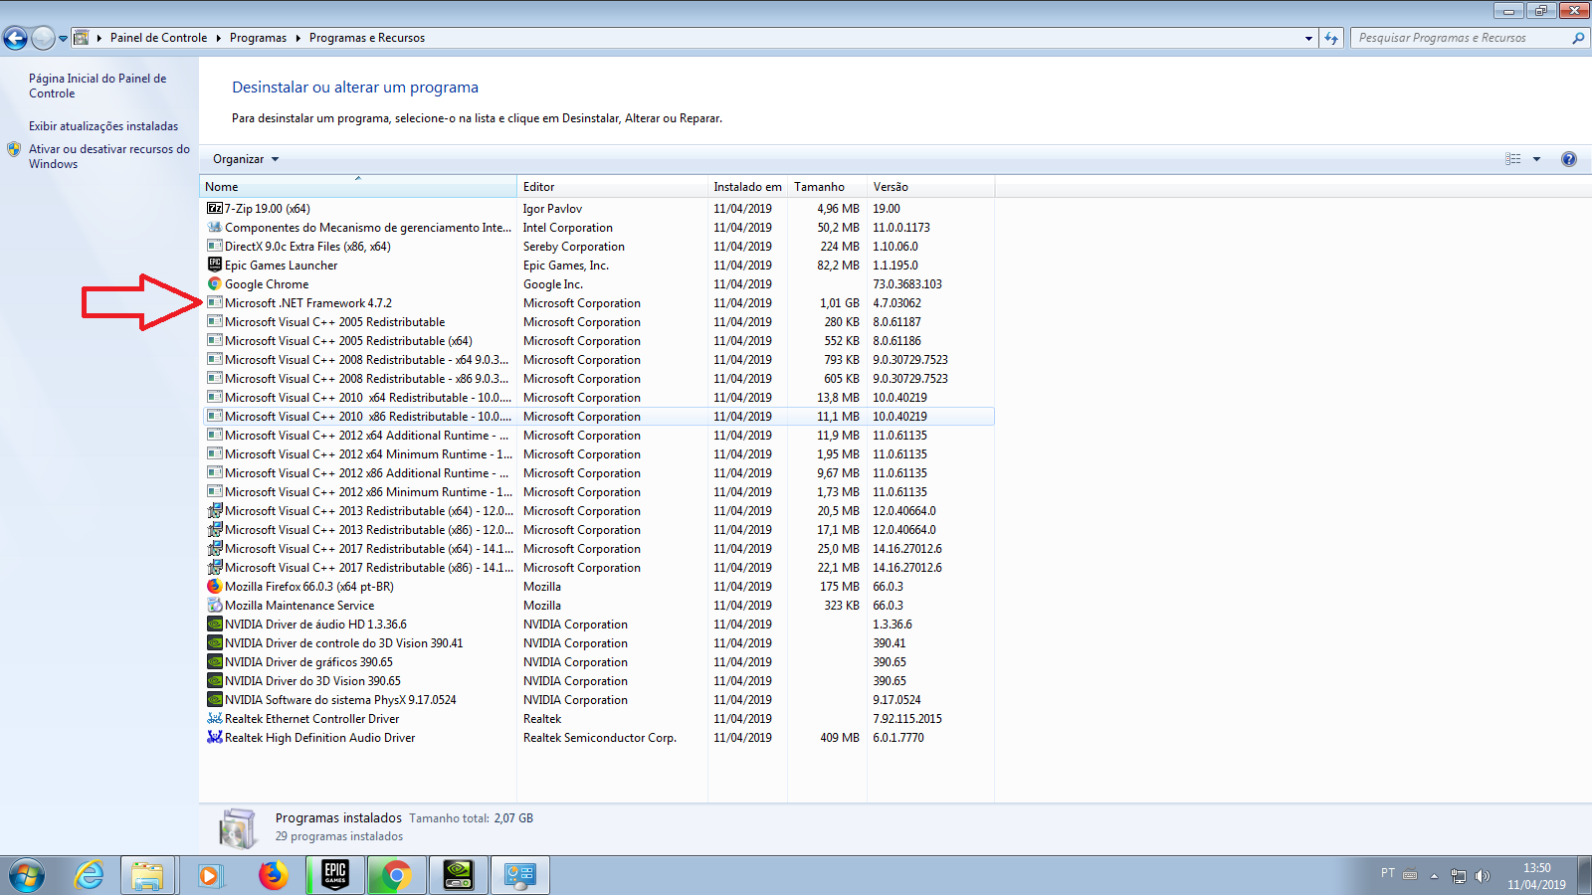Click Realtek Semiconductor Corp. cell
The height and width of the screenshot is (895, 1592).
[x=600, y=738]
